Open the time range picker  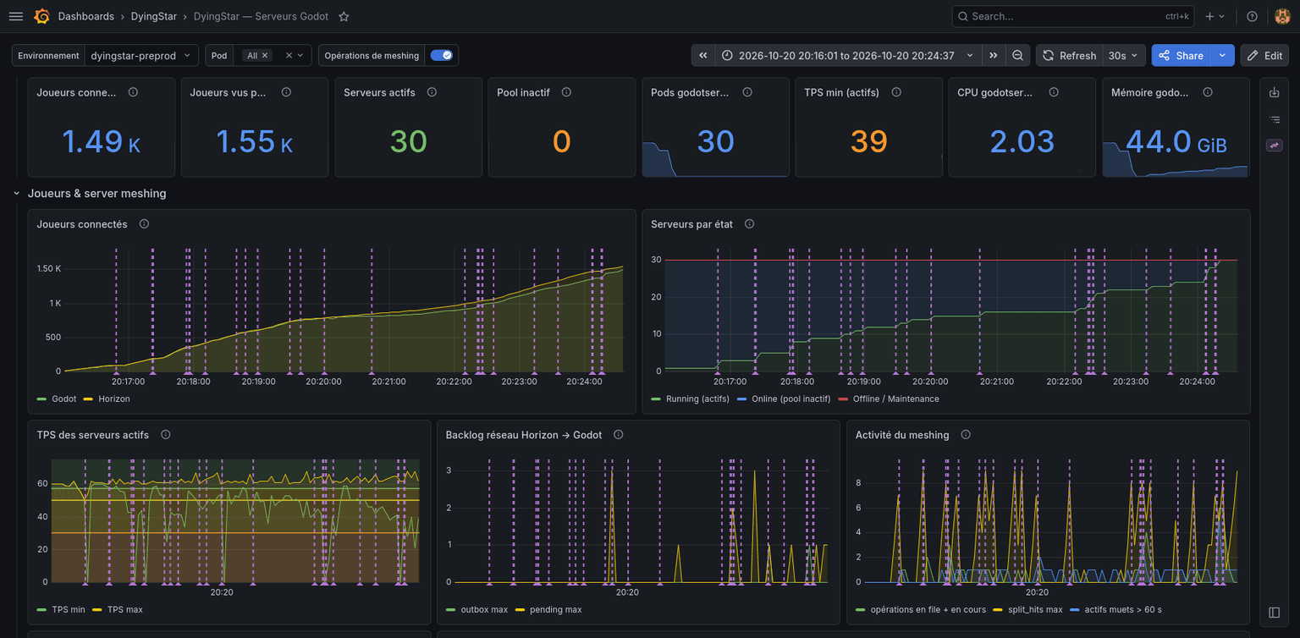[848, 55]
